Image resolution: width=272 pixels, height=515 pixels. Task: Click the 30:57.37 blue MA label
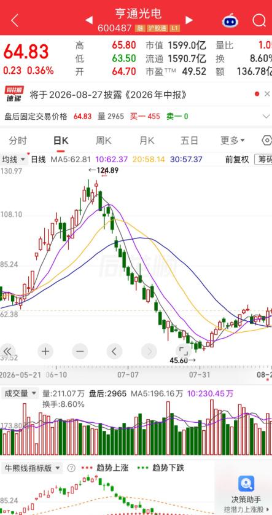(x=186, y=160)
